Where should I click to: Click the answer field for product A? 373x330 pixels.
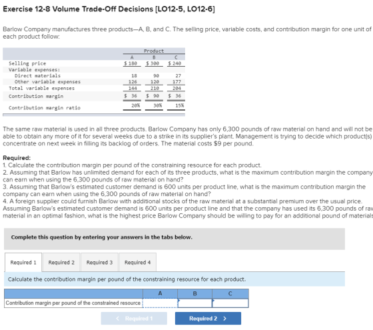pos(160,303)
